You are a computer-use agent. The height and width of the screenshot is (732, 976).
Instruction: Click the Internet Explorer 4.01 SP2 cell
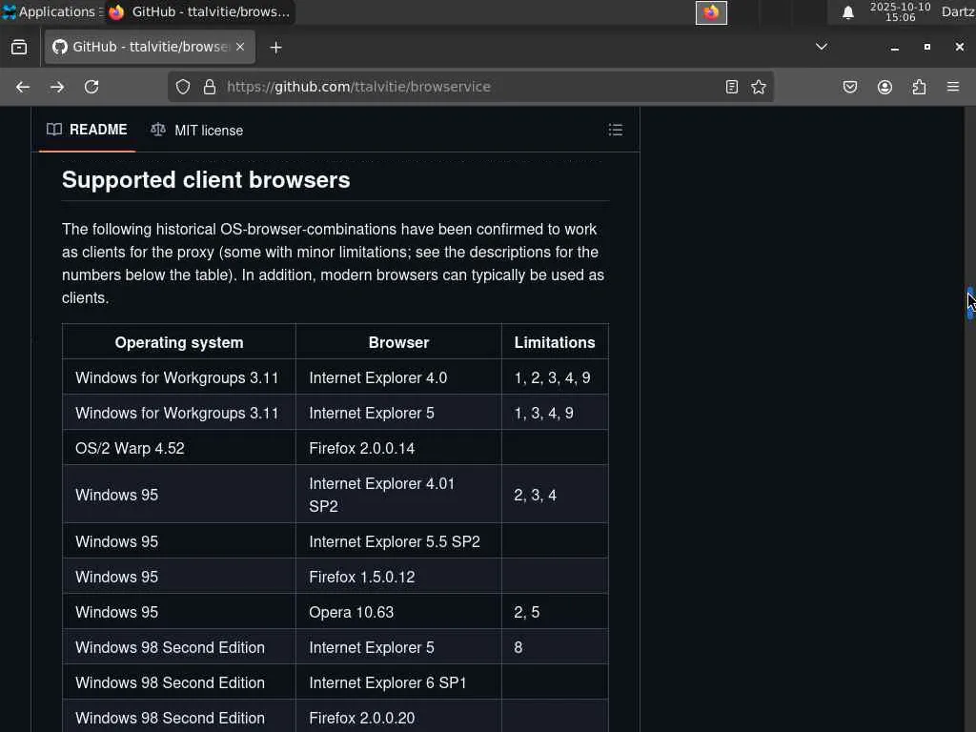click(x=398, y=495)
